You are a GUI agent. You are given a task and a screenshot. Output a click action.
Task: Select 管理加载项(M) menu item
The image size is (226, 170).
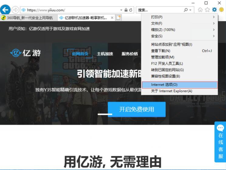[x=179, y=57]
